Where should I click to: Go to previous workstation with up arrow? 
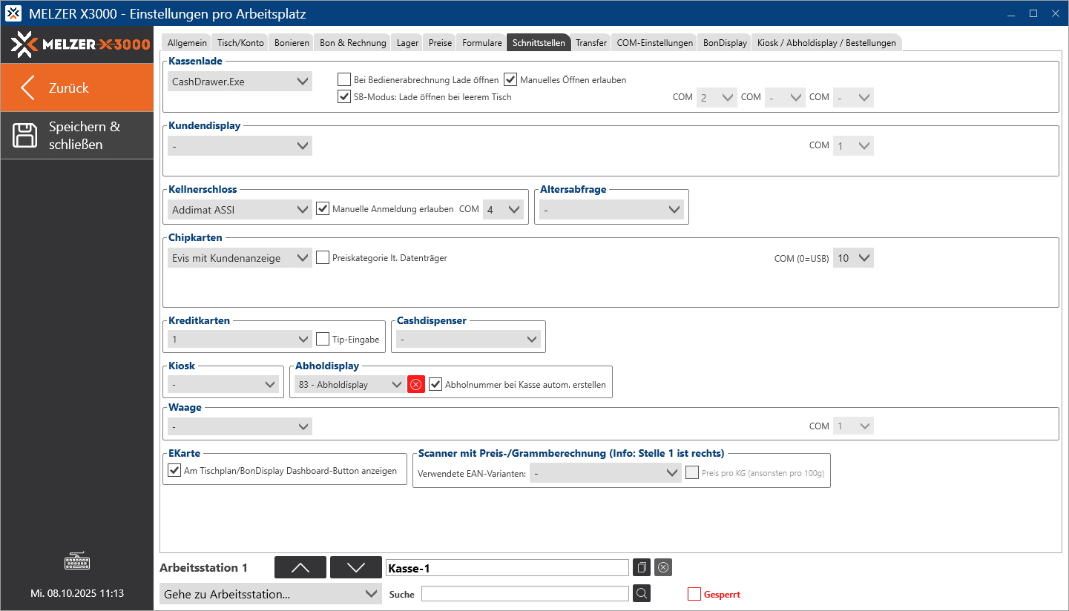(300, 567)
